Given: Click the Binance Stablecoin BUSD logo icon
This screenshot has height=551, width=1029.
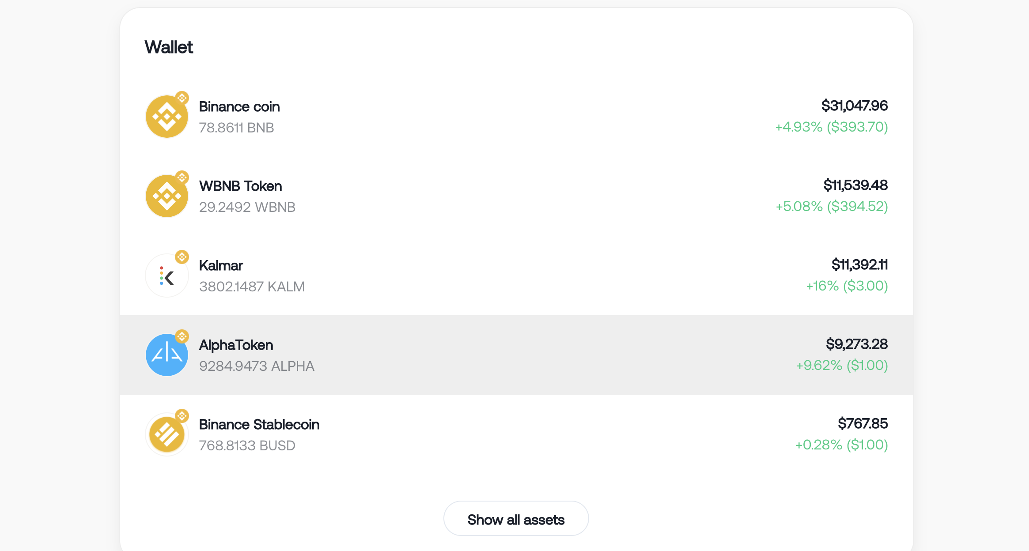Looking at the screenshot, I should [167, 434].
